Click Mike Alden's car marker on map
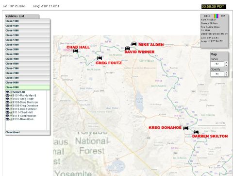Viewport: 233px width, 176px height. (x=134, y=44)
